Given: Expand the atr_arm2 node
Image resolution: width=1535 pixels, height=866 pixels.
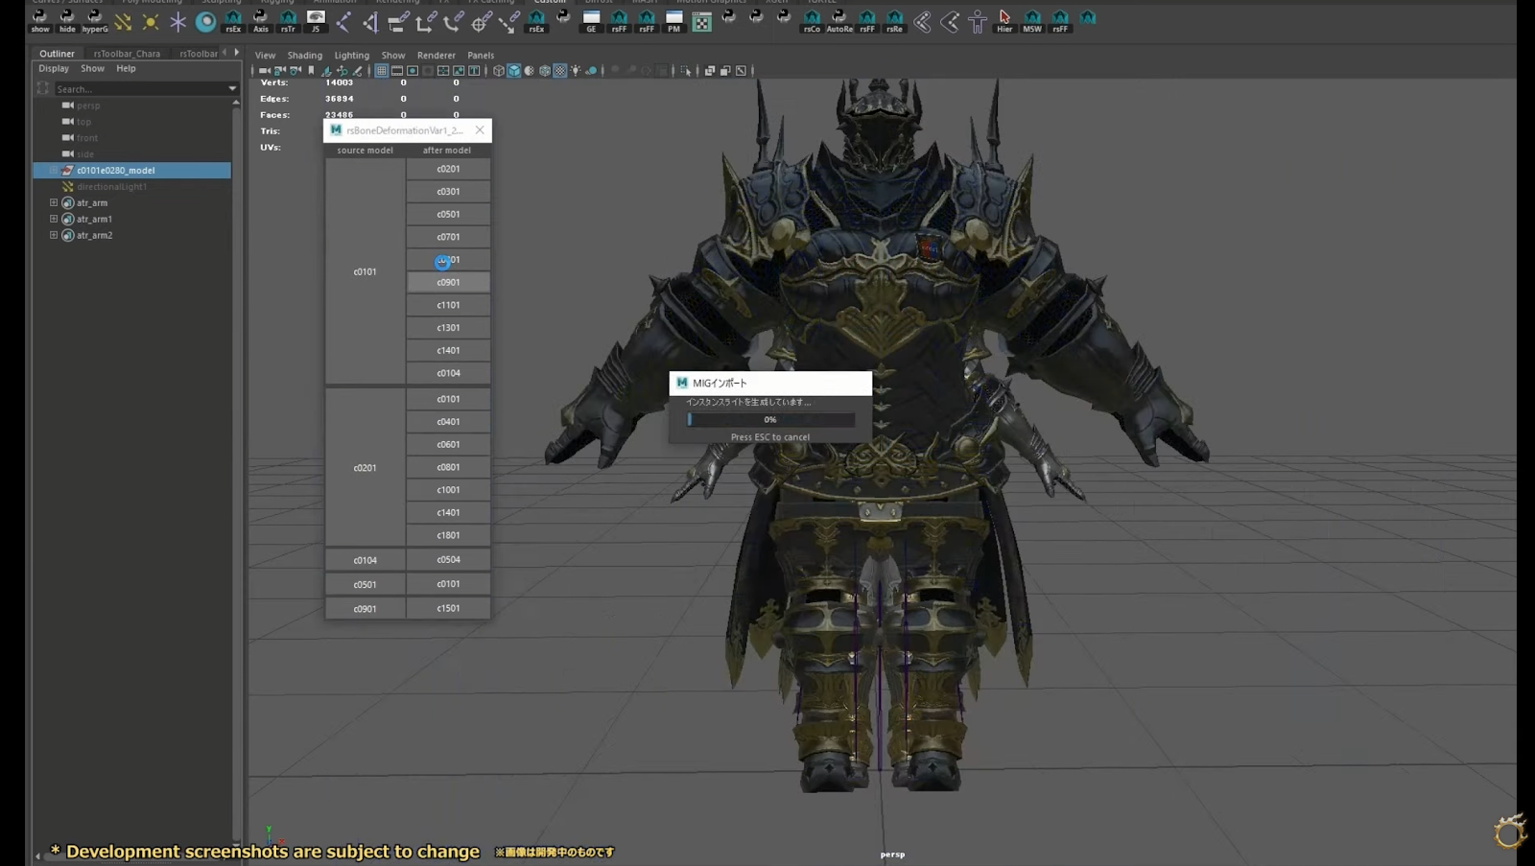Looking at the screenshot, I should pyautogui.click(x=54, y=235).
